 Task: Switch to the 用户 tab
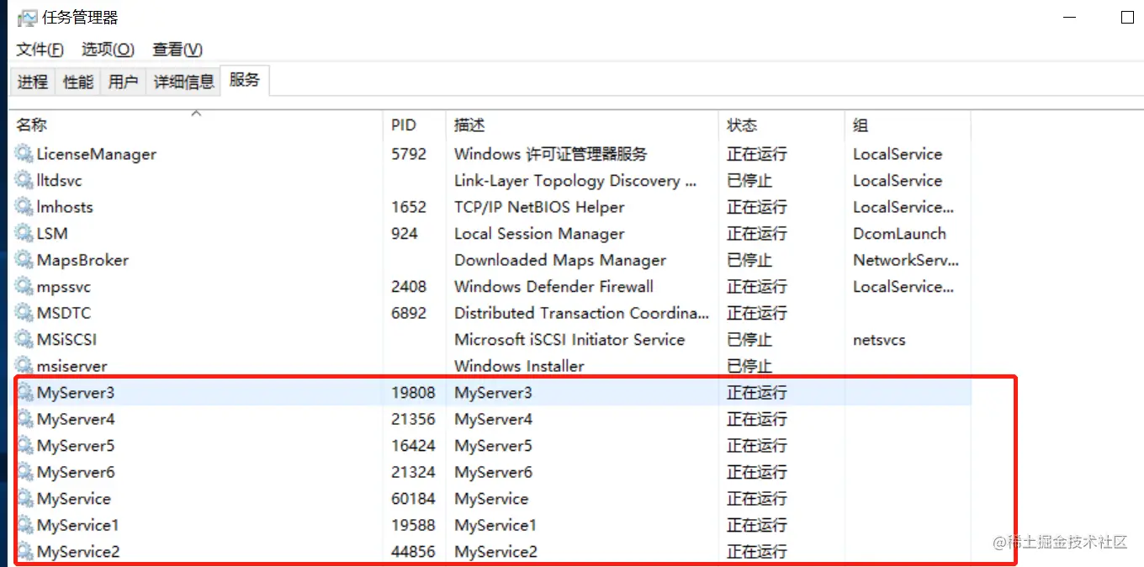(124, 82)
